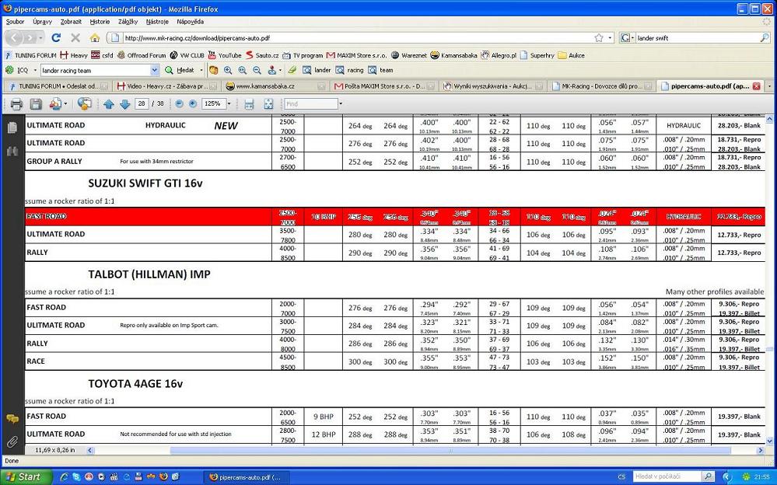Click the PDF Collaborate icon
The height and width of the screenshot is (485, 777).
[x=54, y=104]
